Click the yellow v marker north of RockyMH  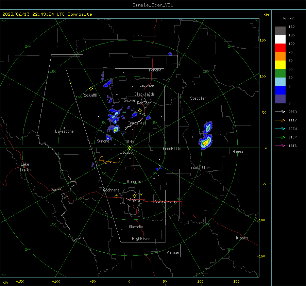[70, 83]
